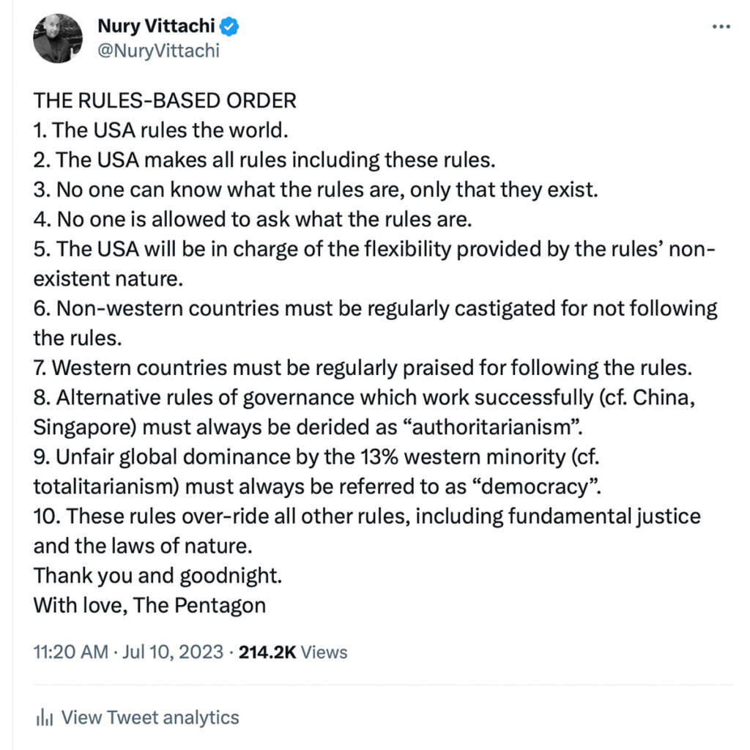750x750 pixels.
Task: Click the blue verified badge
Action: (x=231, y=28)
